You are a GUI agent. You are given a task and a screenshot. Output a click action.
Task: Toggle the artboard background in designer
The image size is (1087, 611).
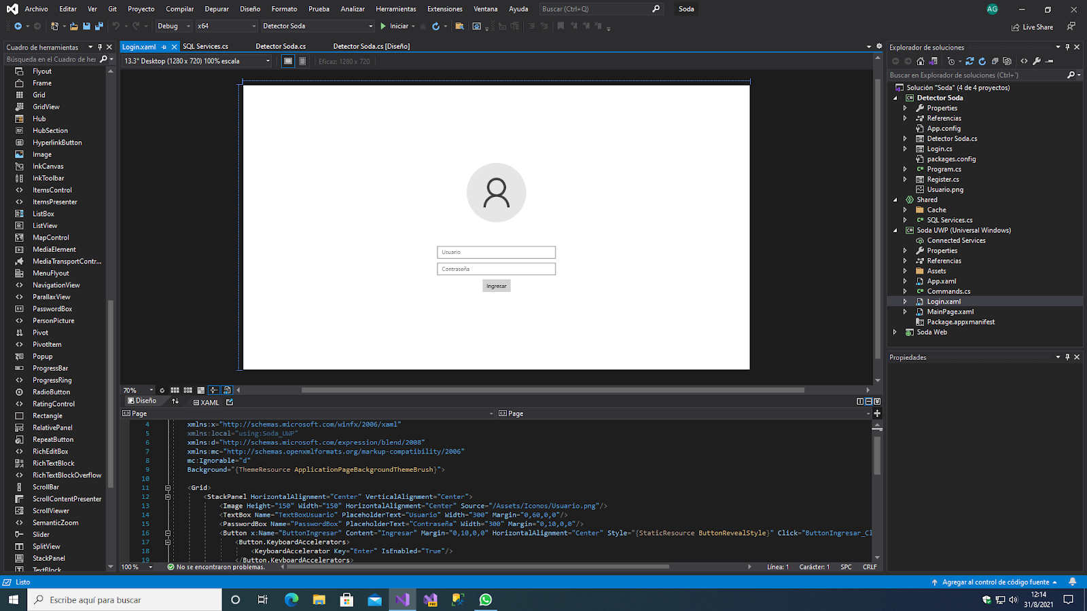201,390
